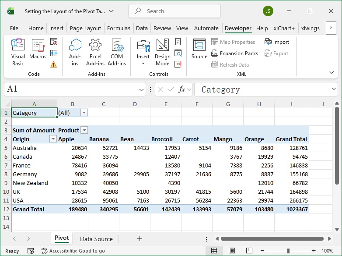Switch to the Data tab
Image resolution: width=342 pixels, height=256 pixels.
coord(142,28)
